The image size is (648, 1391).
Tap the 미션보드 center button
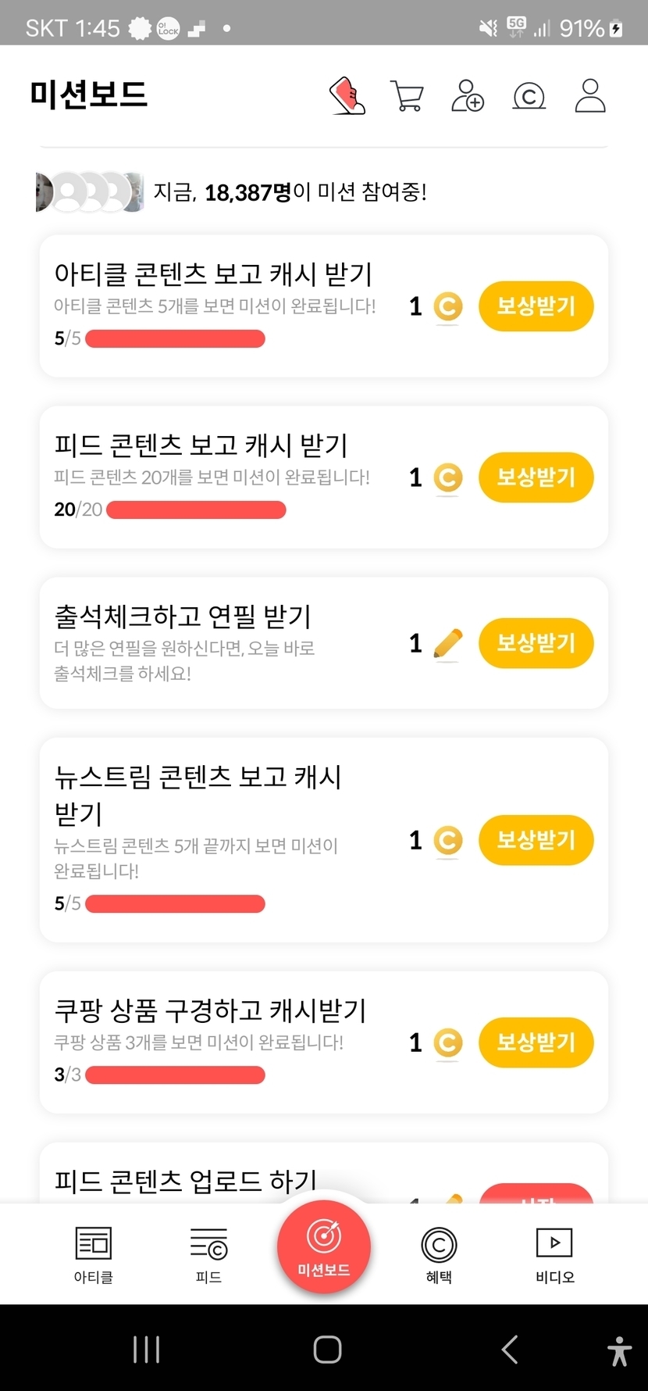pyautogui.click(x=324, y=1247)
